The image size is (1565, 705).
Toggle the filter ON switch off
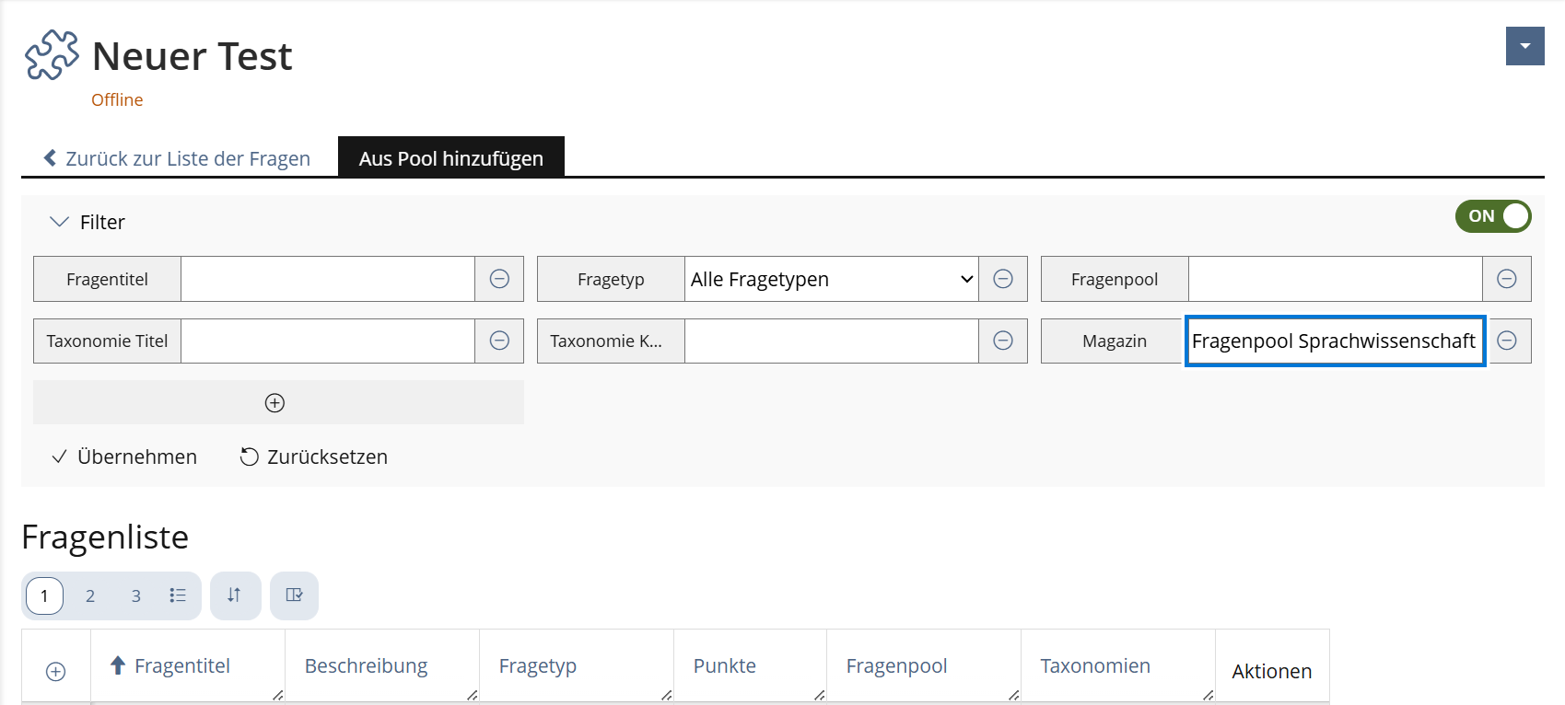coord(1493,216)
